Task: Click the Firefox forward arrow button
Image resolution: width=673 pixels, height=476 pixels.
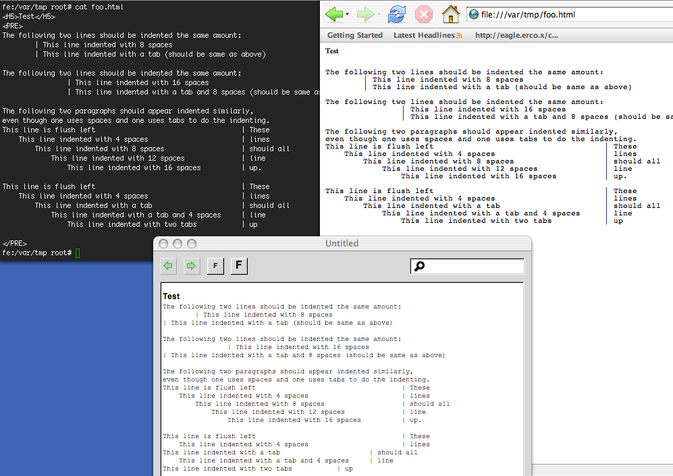Action: coord(365,14)
